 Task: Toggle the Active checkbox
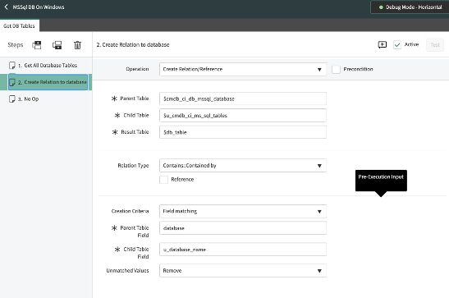pyautogui.click(x=397, y=44)
